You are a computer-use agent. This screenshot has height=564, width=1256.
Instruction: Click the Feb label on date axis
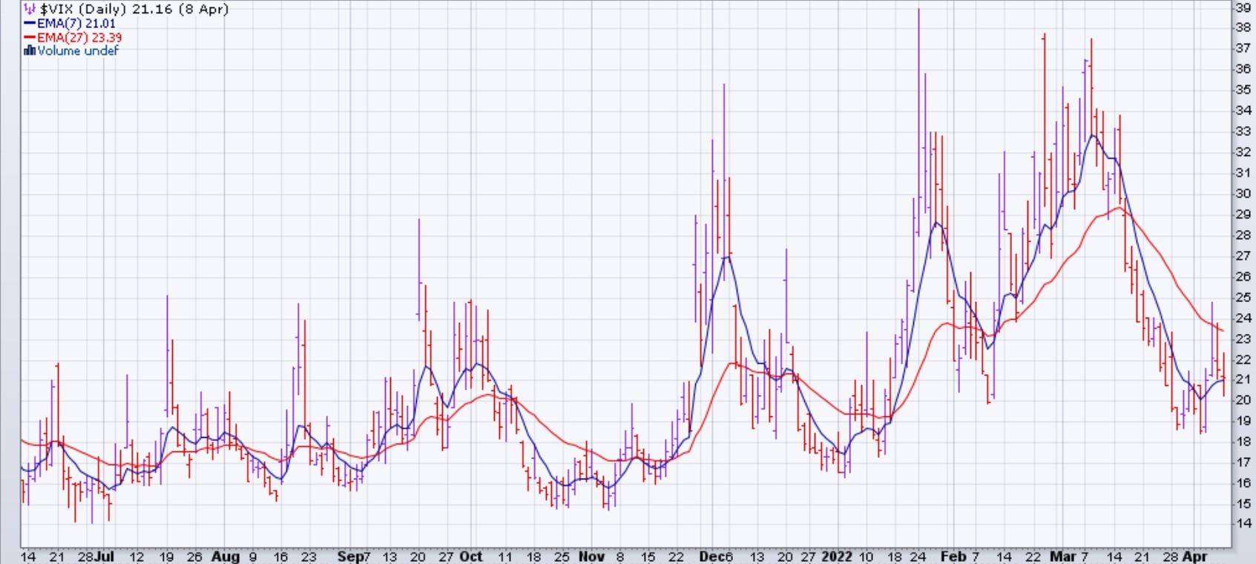tap(953, 557)
